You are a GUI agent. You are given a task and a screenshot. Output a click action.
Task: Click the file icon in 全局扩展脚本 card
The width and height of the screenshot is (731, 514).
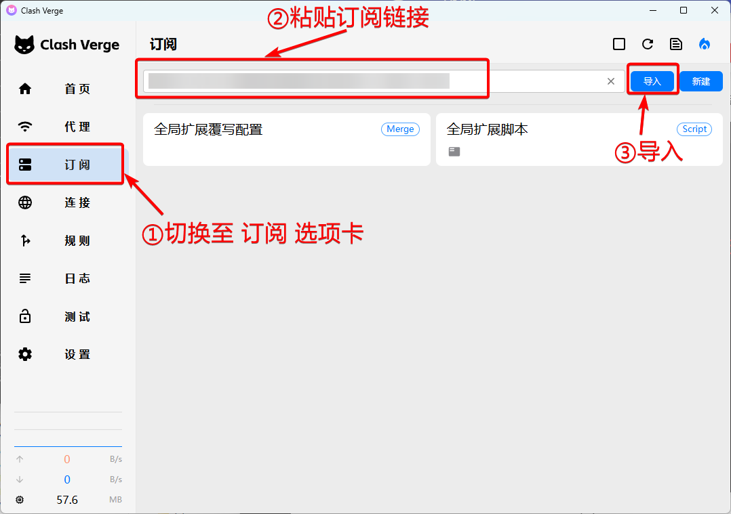pos(454,152)
